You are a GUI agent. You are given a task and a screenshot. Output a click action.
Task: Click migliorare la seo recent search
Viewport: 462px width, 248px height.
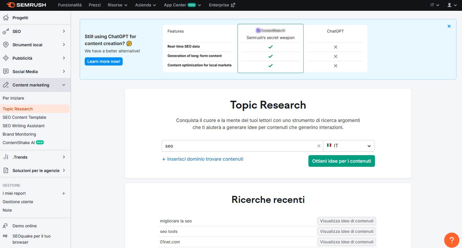(176, 221)
